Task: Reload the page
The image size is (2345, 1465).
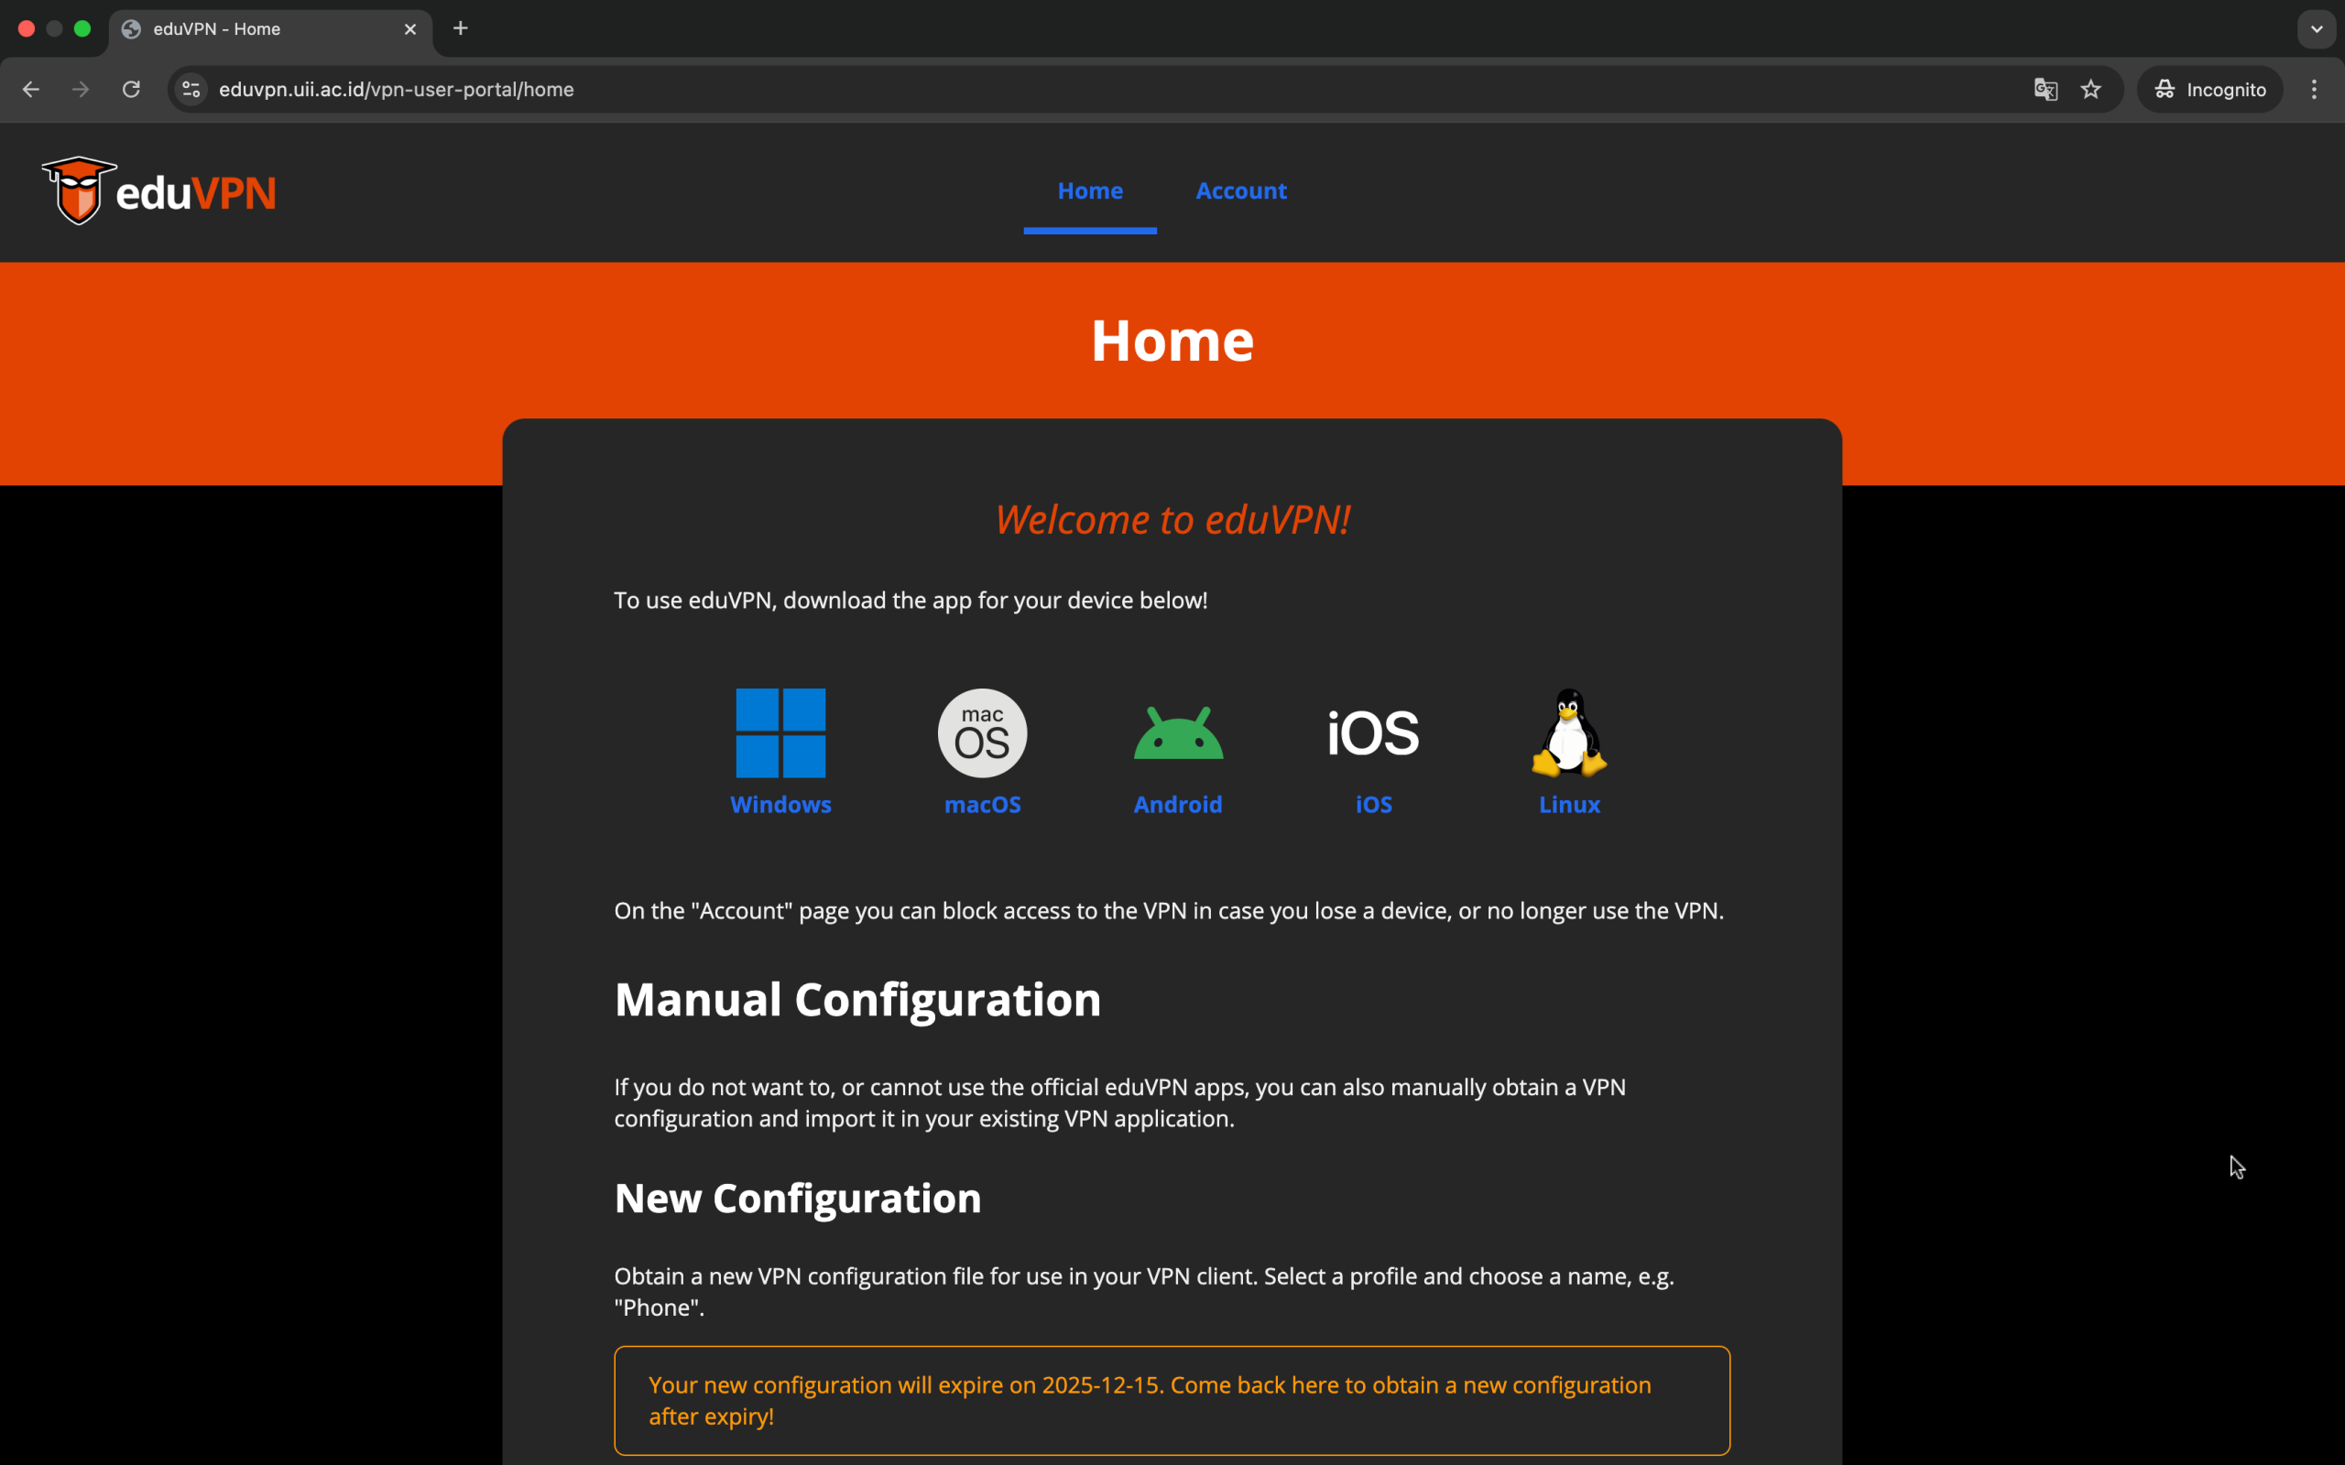Action: pos(131,89)
